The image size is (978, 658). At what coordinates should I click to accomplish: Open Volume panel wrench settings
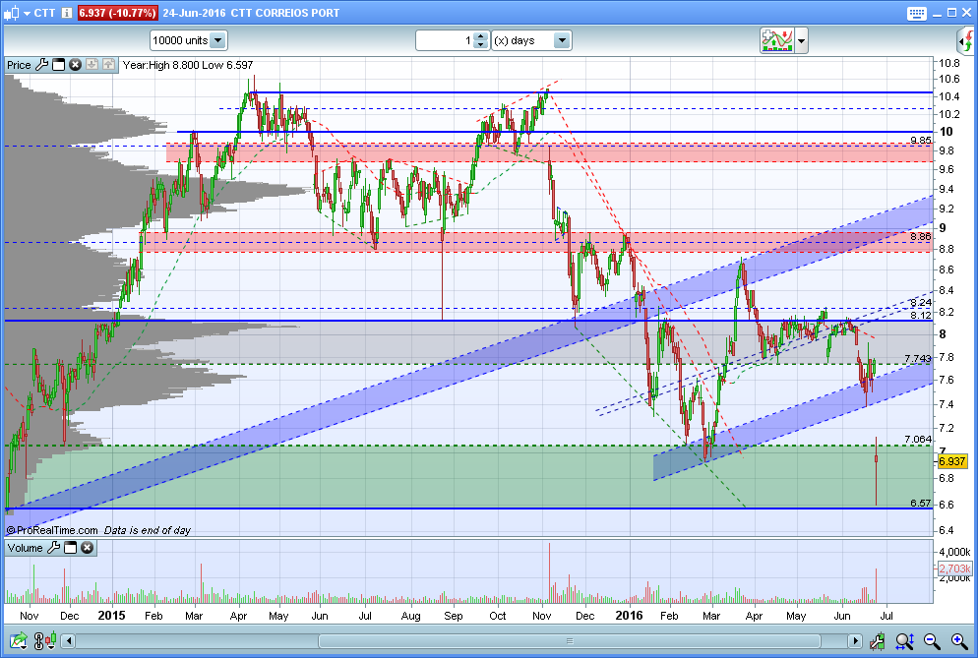point(54,548)
